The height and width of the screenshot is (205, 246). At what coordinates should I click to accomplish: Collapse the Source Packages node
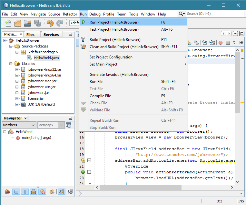[x=11, y=46]
